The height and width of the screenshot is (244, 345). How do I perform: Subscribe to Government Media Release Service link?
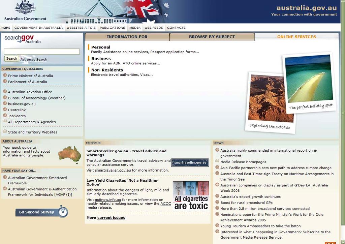click(275, 235)
